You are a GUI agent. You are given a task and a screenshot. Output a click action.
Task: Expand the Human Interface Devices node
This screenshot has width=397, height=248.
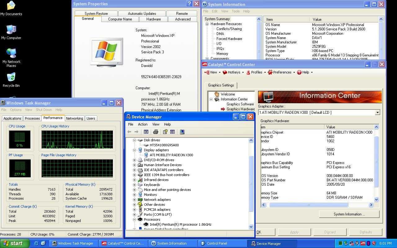coord(135,165)
